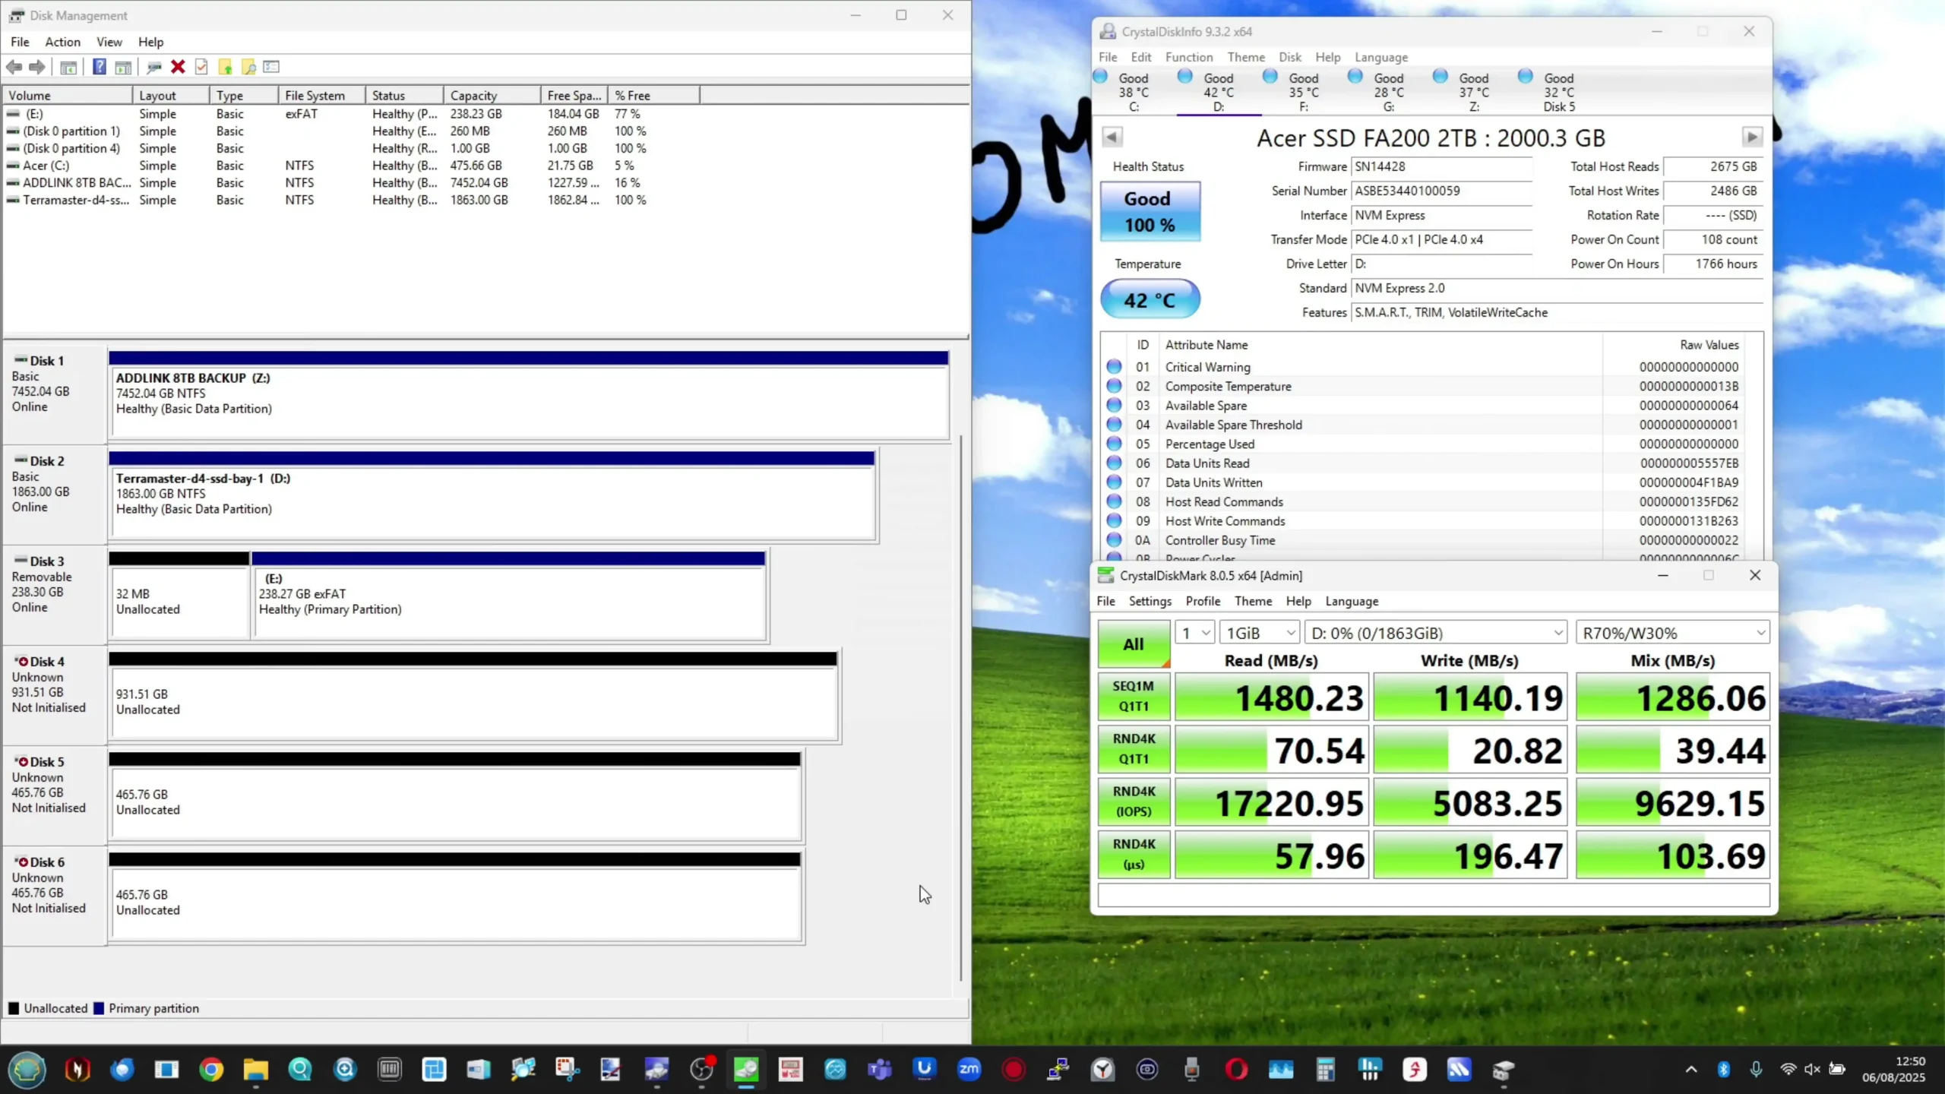Open Theme menu in CrystalDiskInfo
The width and height of the screenshot is (1945, 1094).
pos(1246,57)
